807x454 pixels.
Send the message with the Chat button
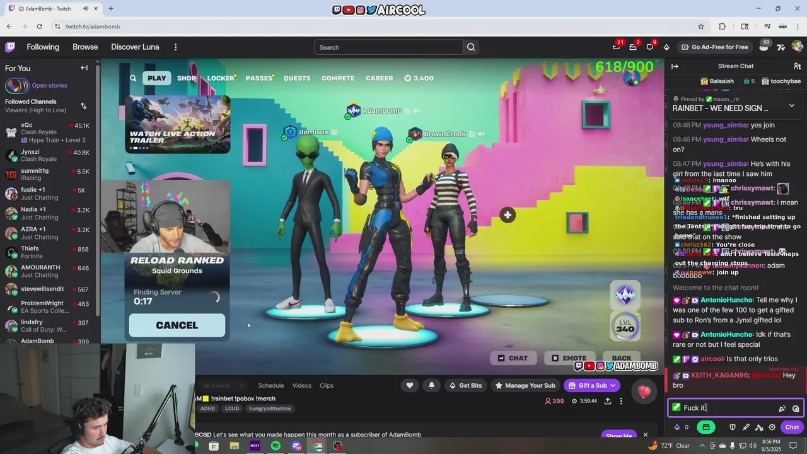coord(792,427)
